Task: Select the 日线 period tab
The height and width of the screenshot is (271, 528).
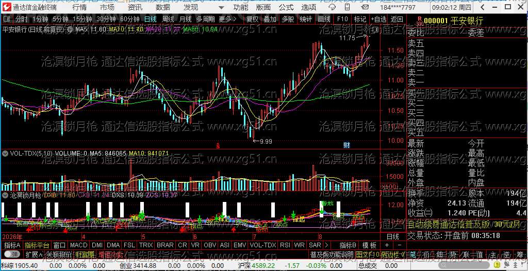Action: click(x=150, y=20)
